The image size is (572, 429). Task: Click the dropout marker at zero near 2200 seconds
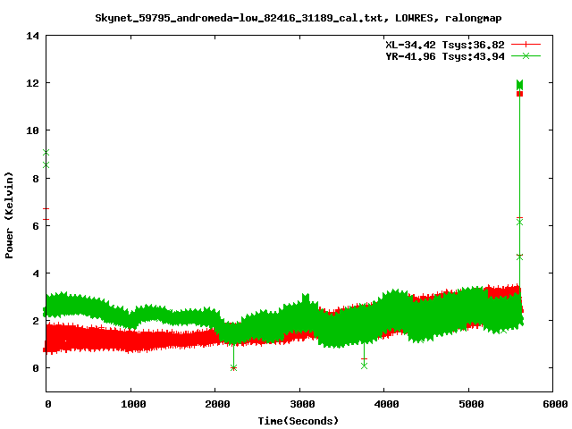pyautogui.click(x=234, y=367)
